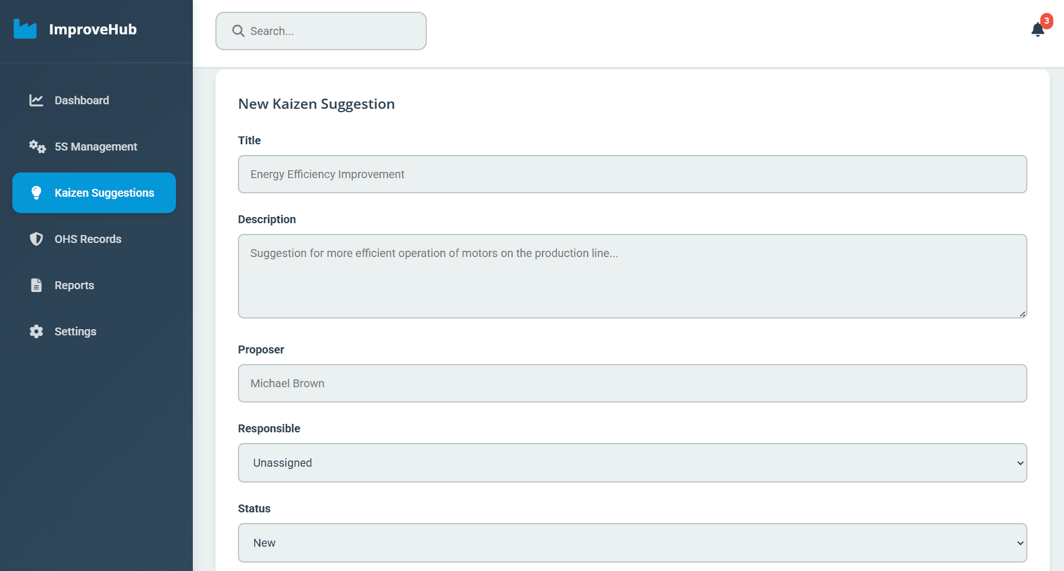
Task: Go to the Settings page
Action: [x=75, y=331]
